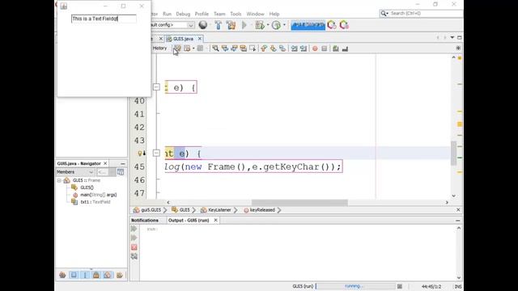Click the Shift Line Right icon
The width and height of the screenshot is (518, 291).
[x=304, y=48]
